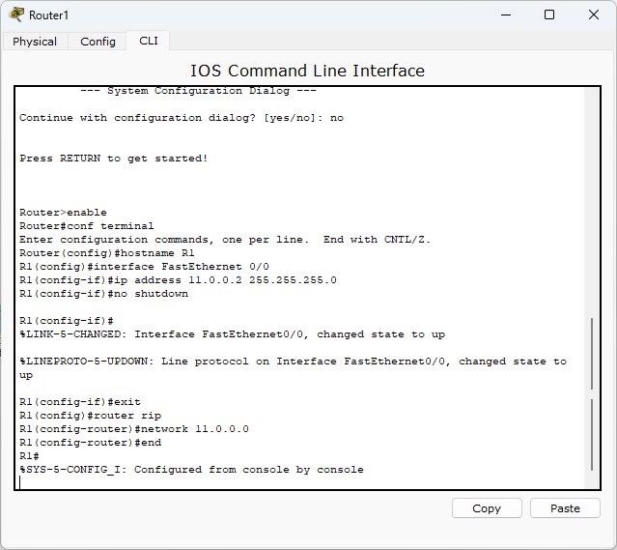Click the 'R1#' prompt line
This screenshot has height=550, width=617.
click(x=29, y=456)
